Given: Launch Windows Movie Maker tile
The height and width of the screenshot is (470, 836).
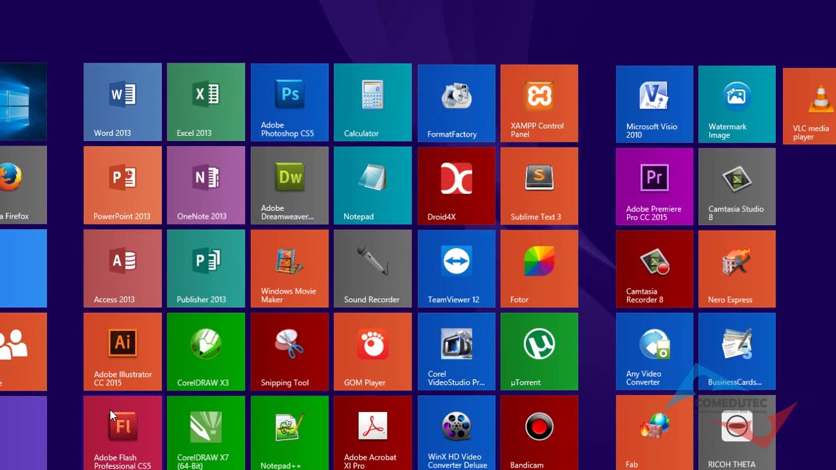Looking at the screenshot, I should [x=289, y=268].
